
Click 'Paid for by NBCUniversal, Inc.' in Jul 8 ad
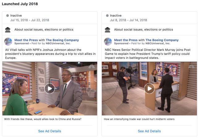click(151, 43)
